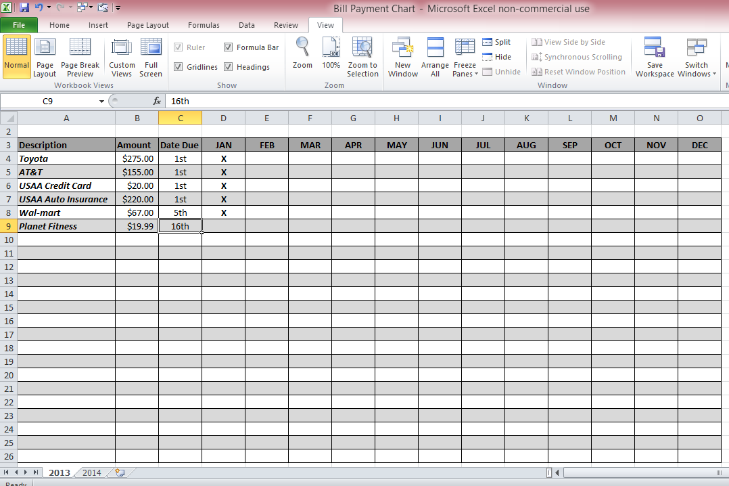Viewport: 729px width, 486px height.
Task: Click the horizontal scrollbar left arrow
Action: point(557,472)
